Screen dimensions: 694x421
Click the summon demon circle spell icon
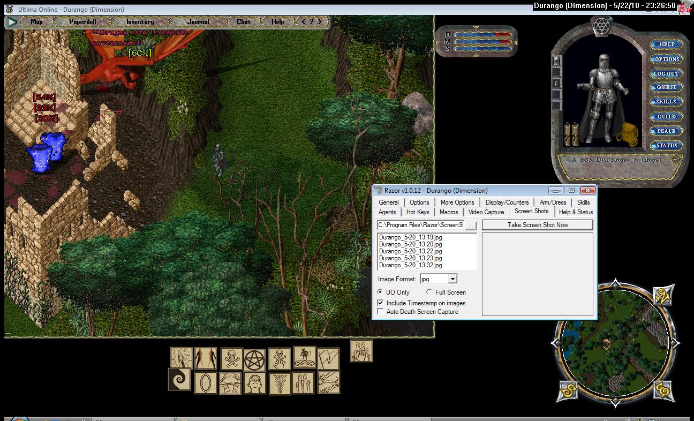point(304,357)
